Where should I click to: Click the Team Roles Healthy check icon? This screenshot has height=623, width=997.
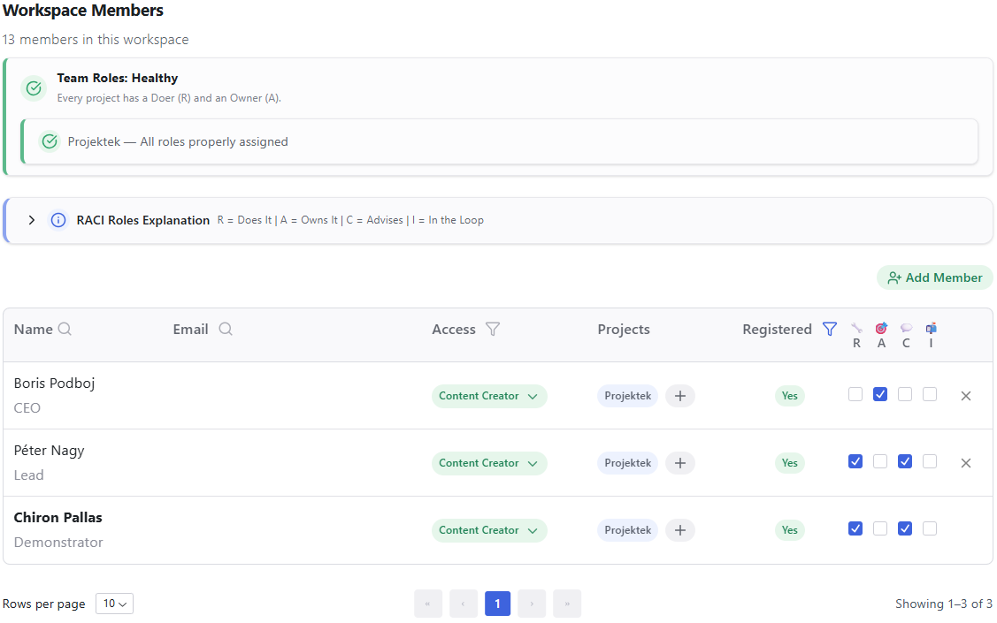coord(34,88)
